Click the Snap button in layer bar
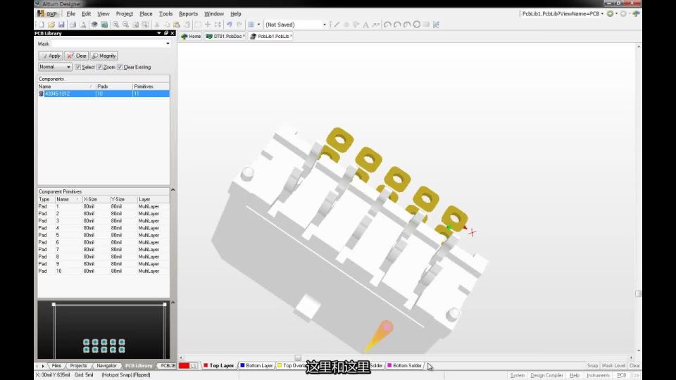 pos(592,365)
